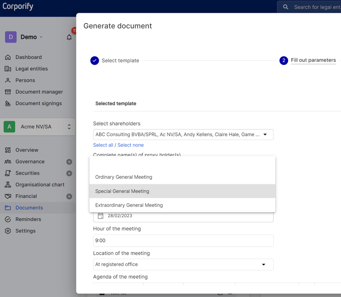
Task: Open Organisational chart in the sidebar
Action: [x=40, y=185]
